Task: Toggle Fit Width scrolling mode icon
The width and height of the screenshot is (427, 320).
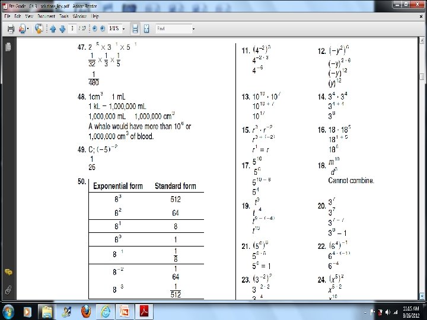Action: pyautogui.click(x=135, y=28)
